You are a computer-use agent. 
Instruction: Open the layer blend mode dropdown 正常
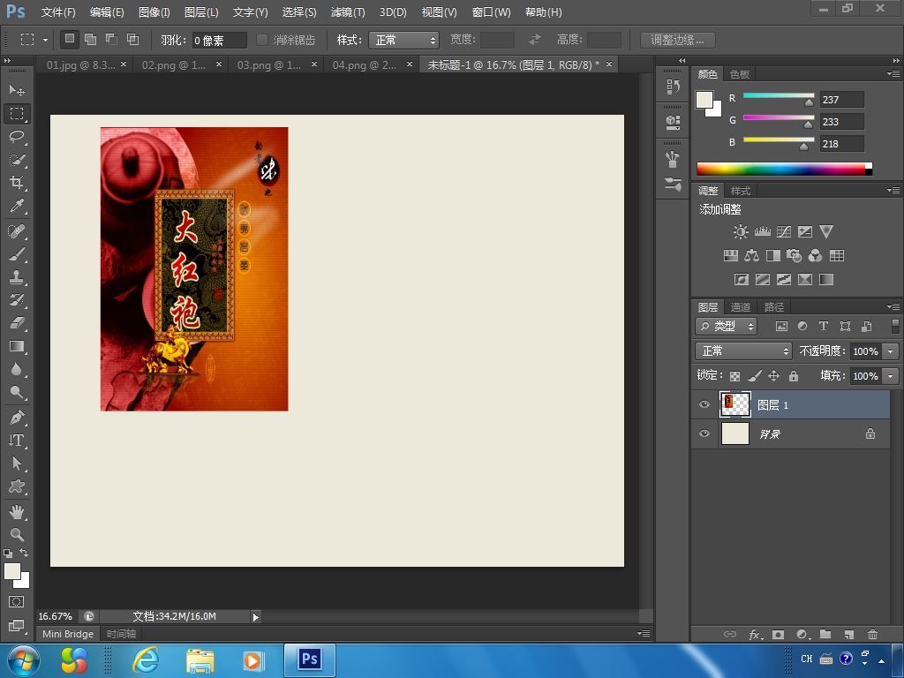743,351
